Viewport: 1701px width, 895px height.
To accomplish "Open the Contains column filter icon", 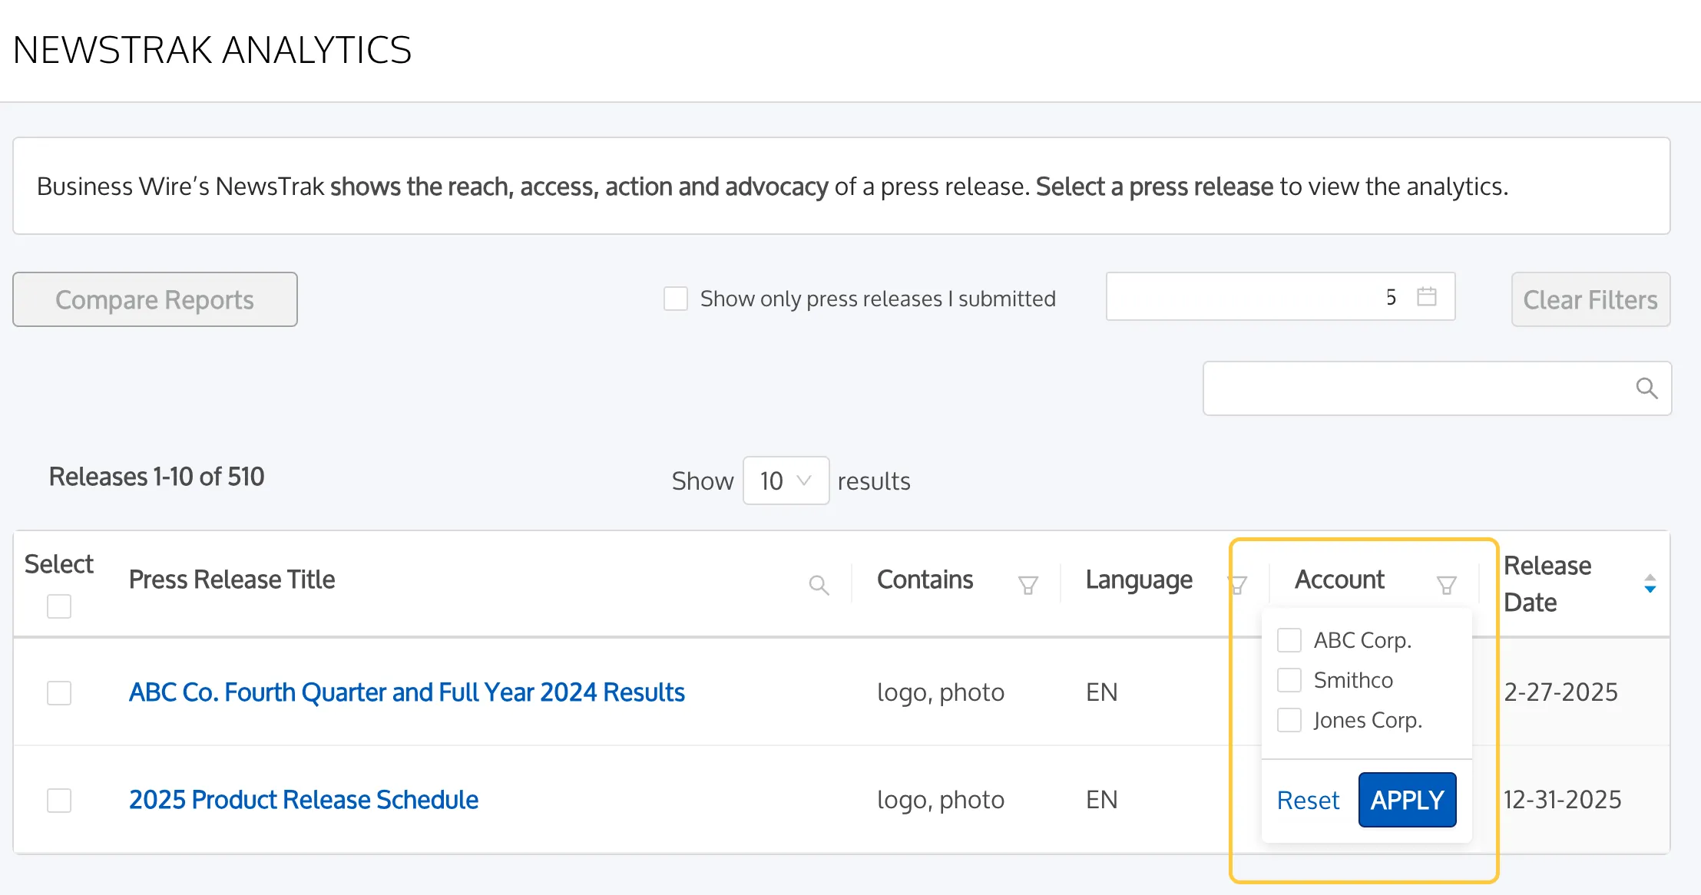I will coord(1028,586).
